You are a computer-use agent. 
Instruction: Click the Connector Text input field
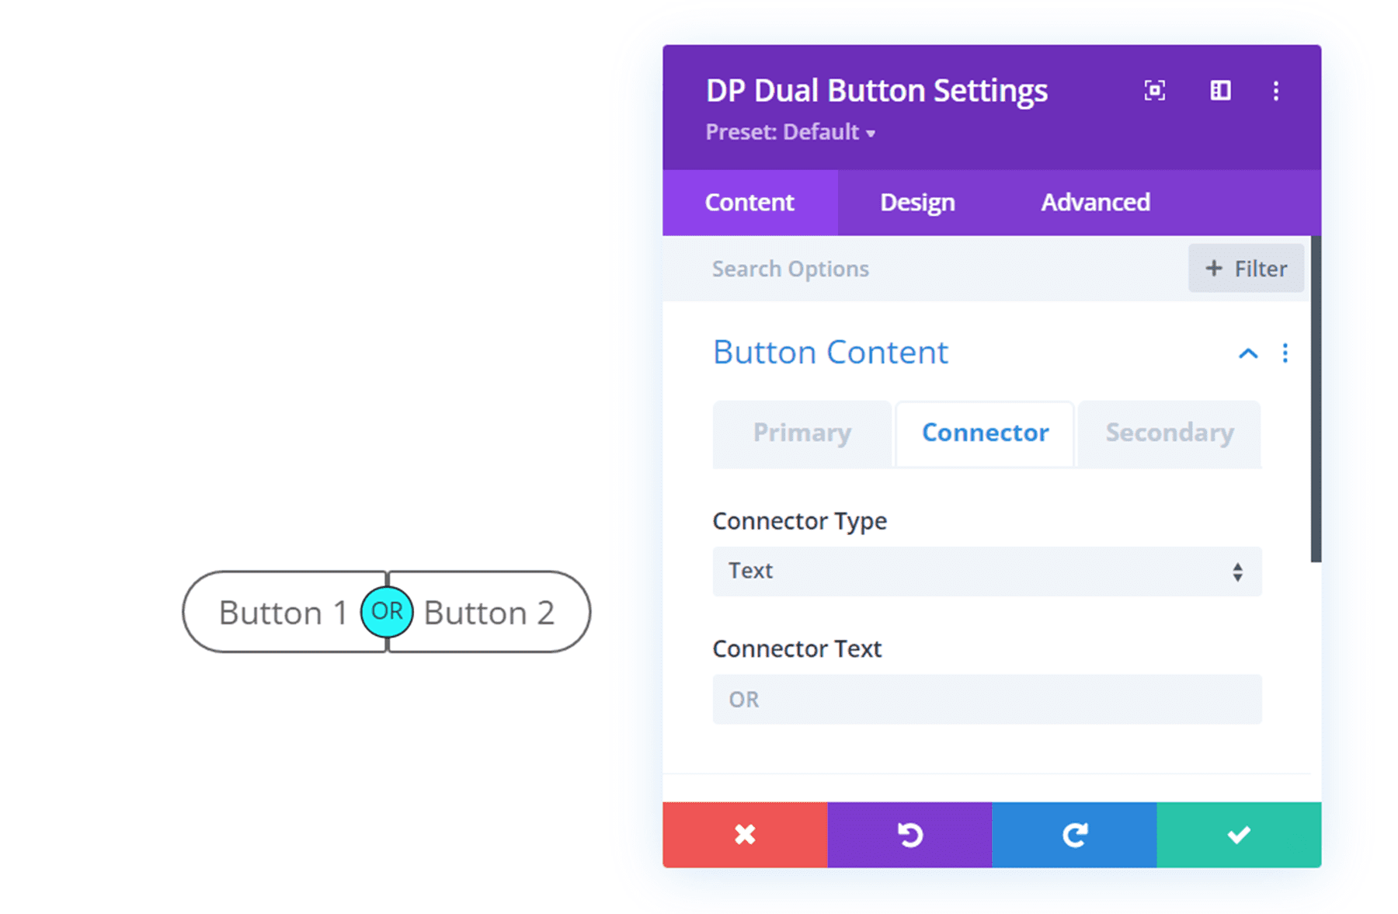986,699
